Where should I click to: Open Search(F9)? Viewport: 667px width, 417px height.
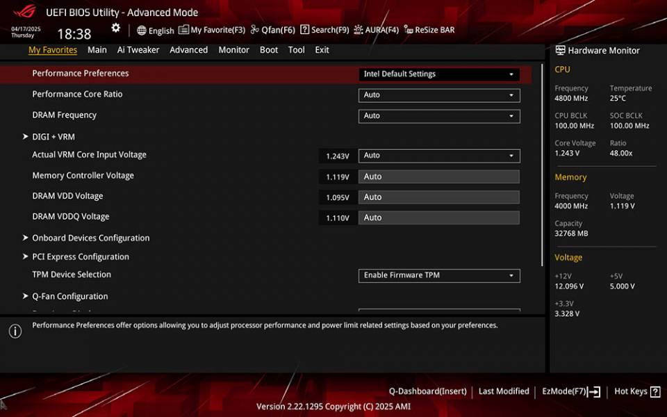click(x=330, y=30)
